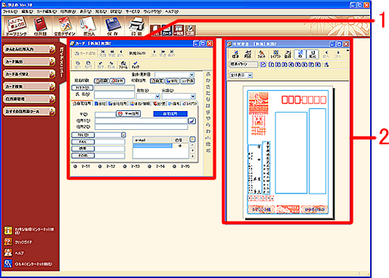
Task: Open the 文面デザイン design icon
Action: coord(64,26)
